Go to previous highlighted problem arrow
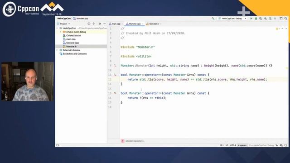Viewport: 290px width, 163px height. click(282, 29)
